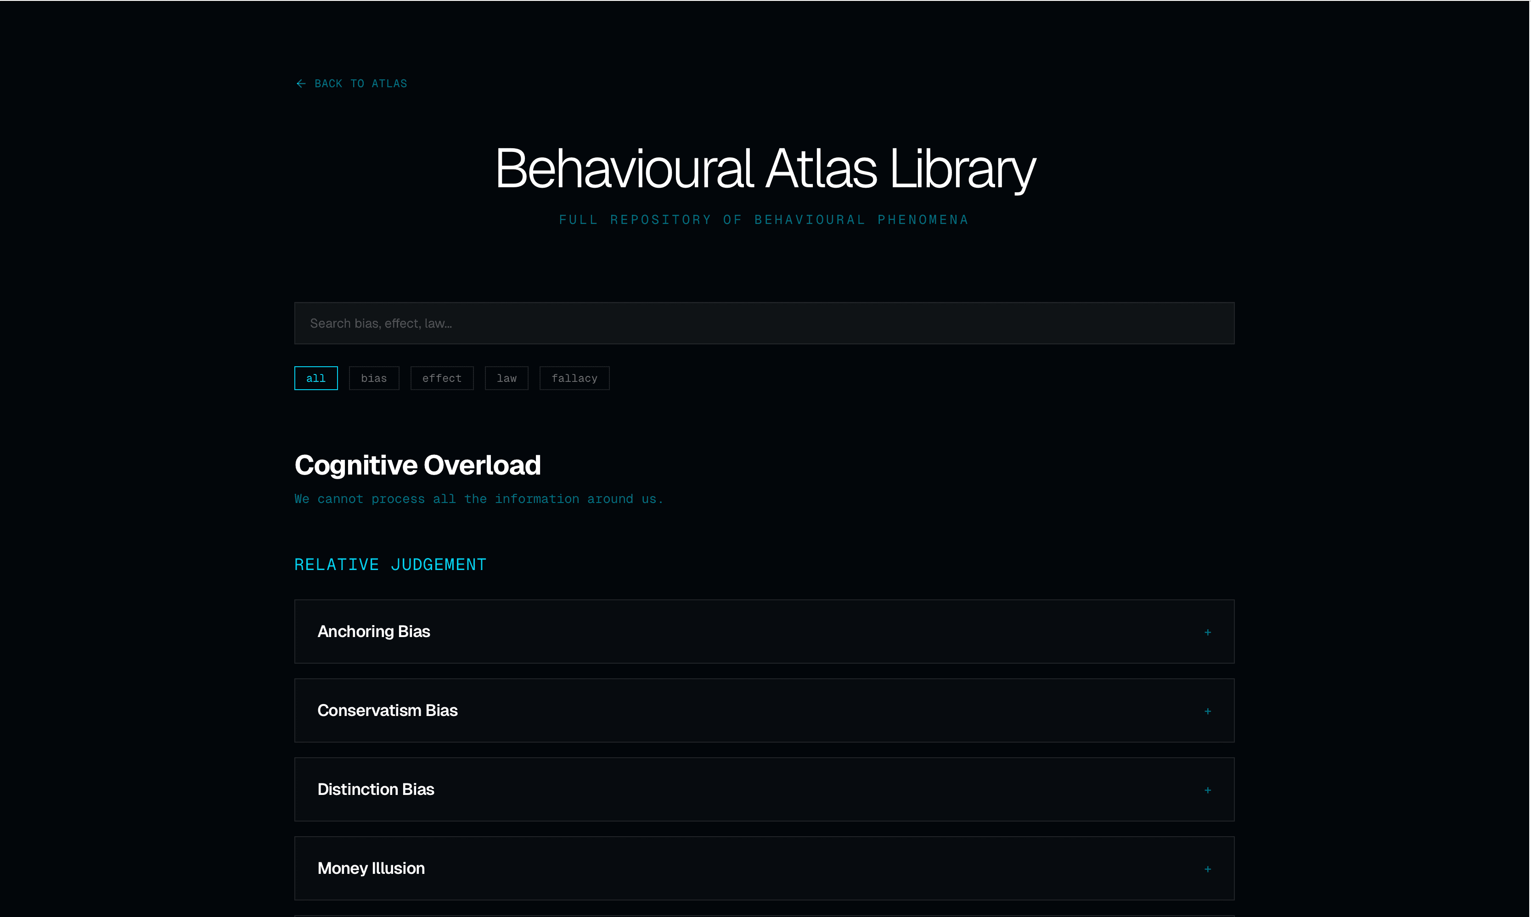Enable the 'fallacy' filter
Image resolution: width=1531 pixels, height=917 pixels.
574,378
